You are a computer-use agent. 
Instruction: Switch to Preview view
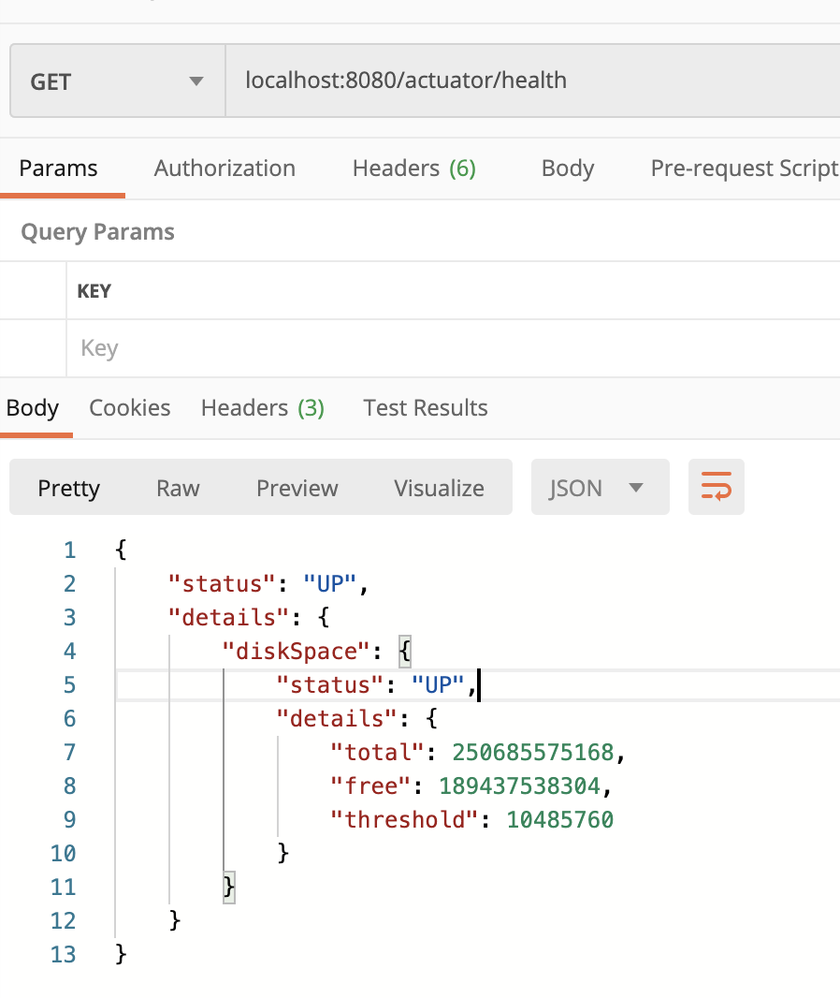297,488
